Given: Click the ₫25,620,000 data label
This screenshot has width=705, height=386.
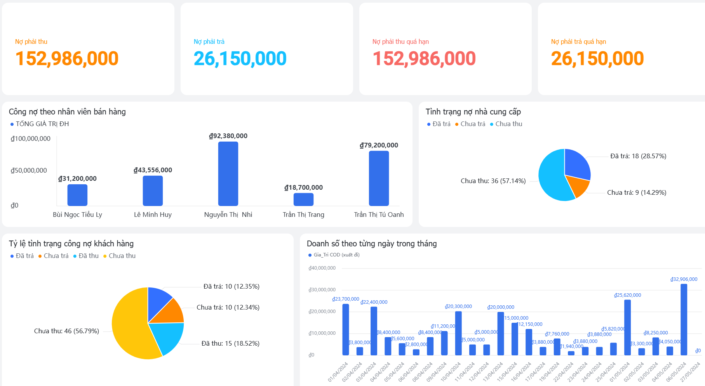Looking at the screenshot, I should (x=627, y=295).
